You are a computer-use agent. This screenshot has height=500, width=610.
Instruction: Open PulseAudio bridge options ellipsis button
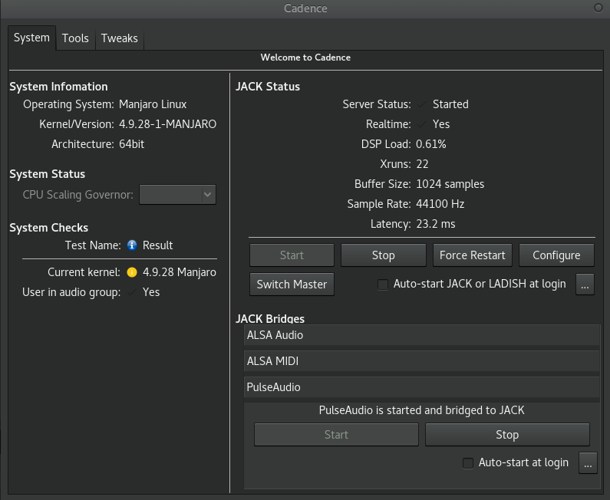tap(588, 462)
